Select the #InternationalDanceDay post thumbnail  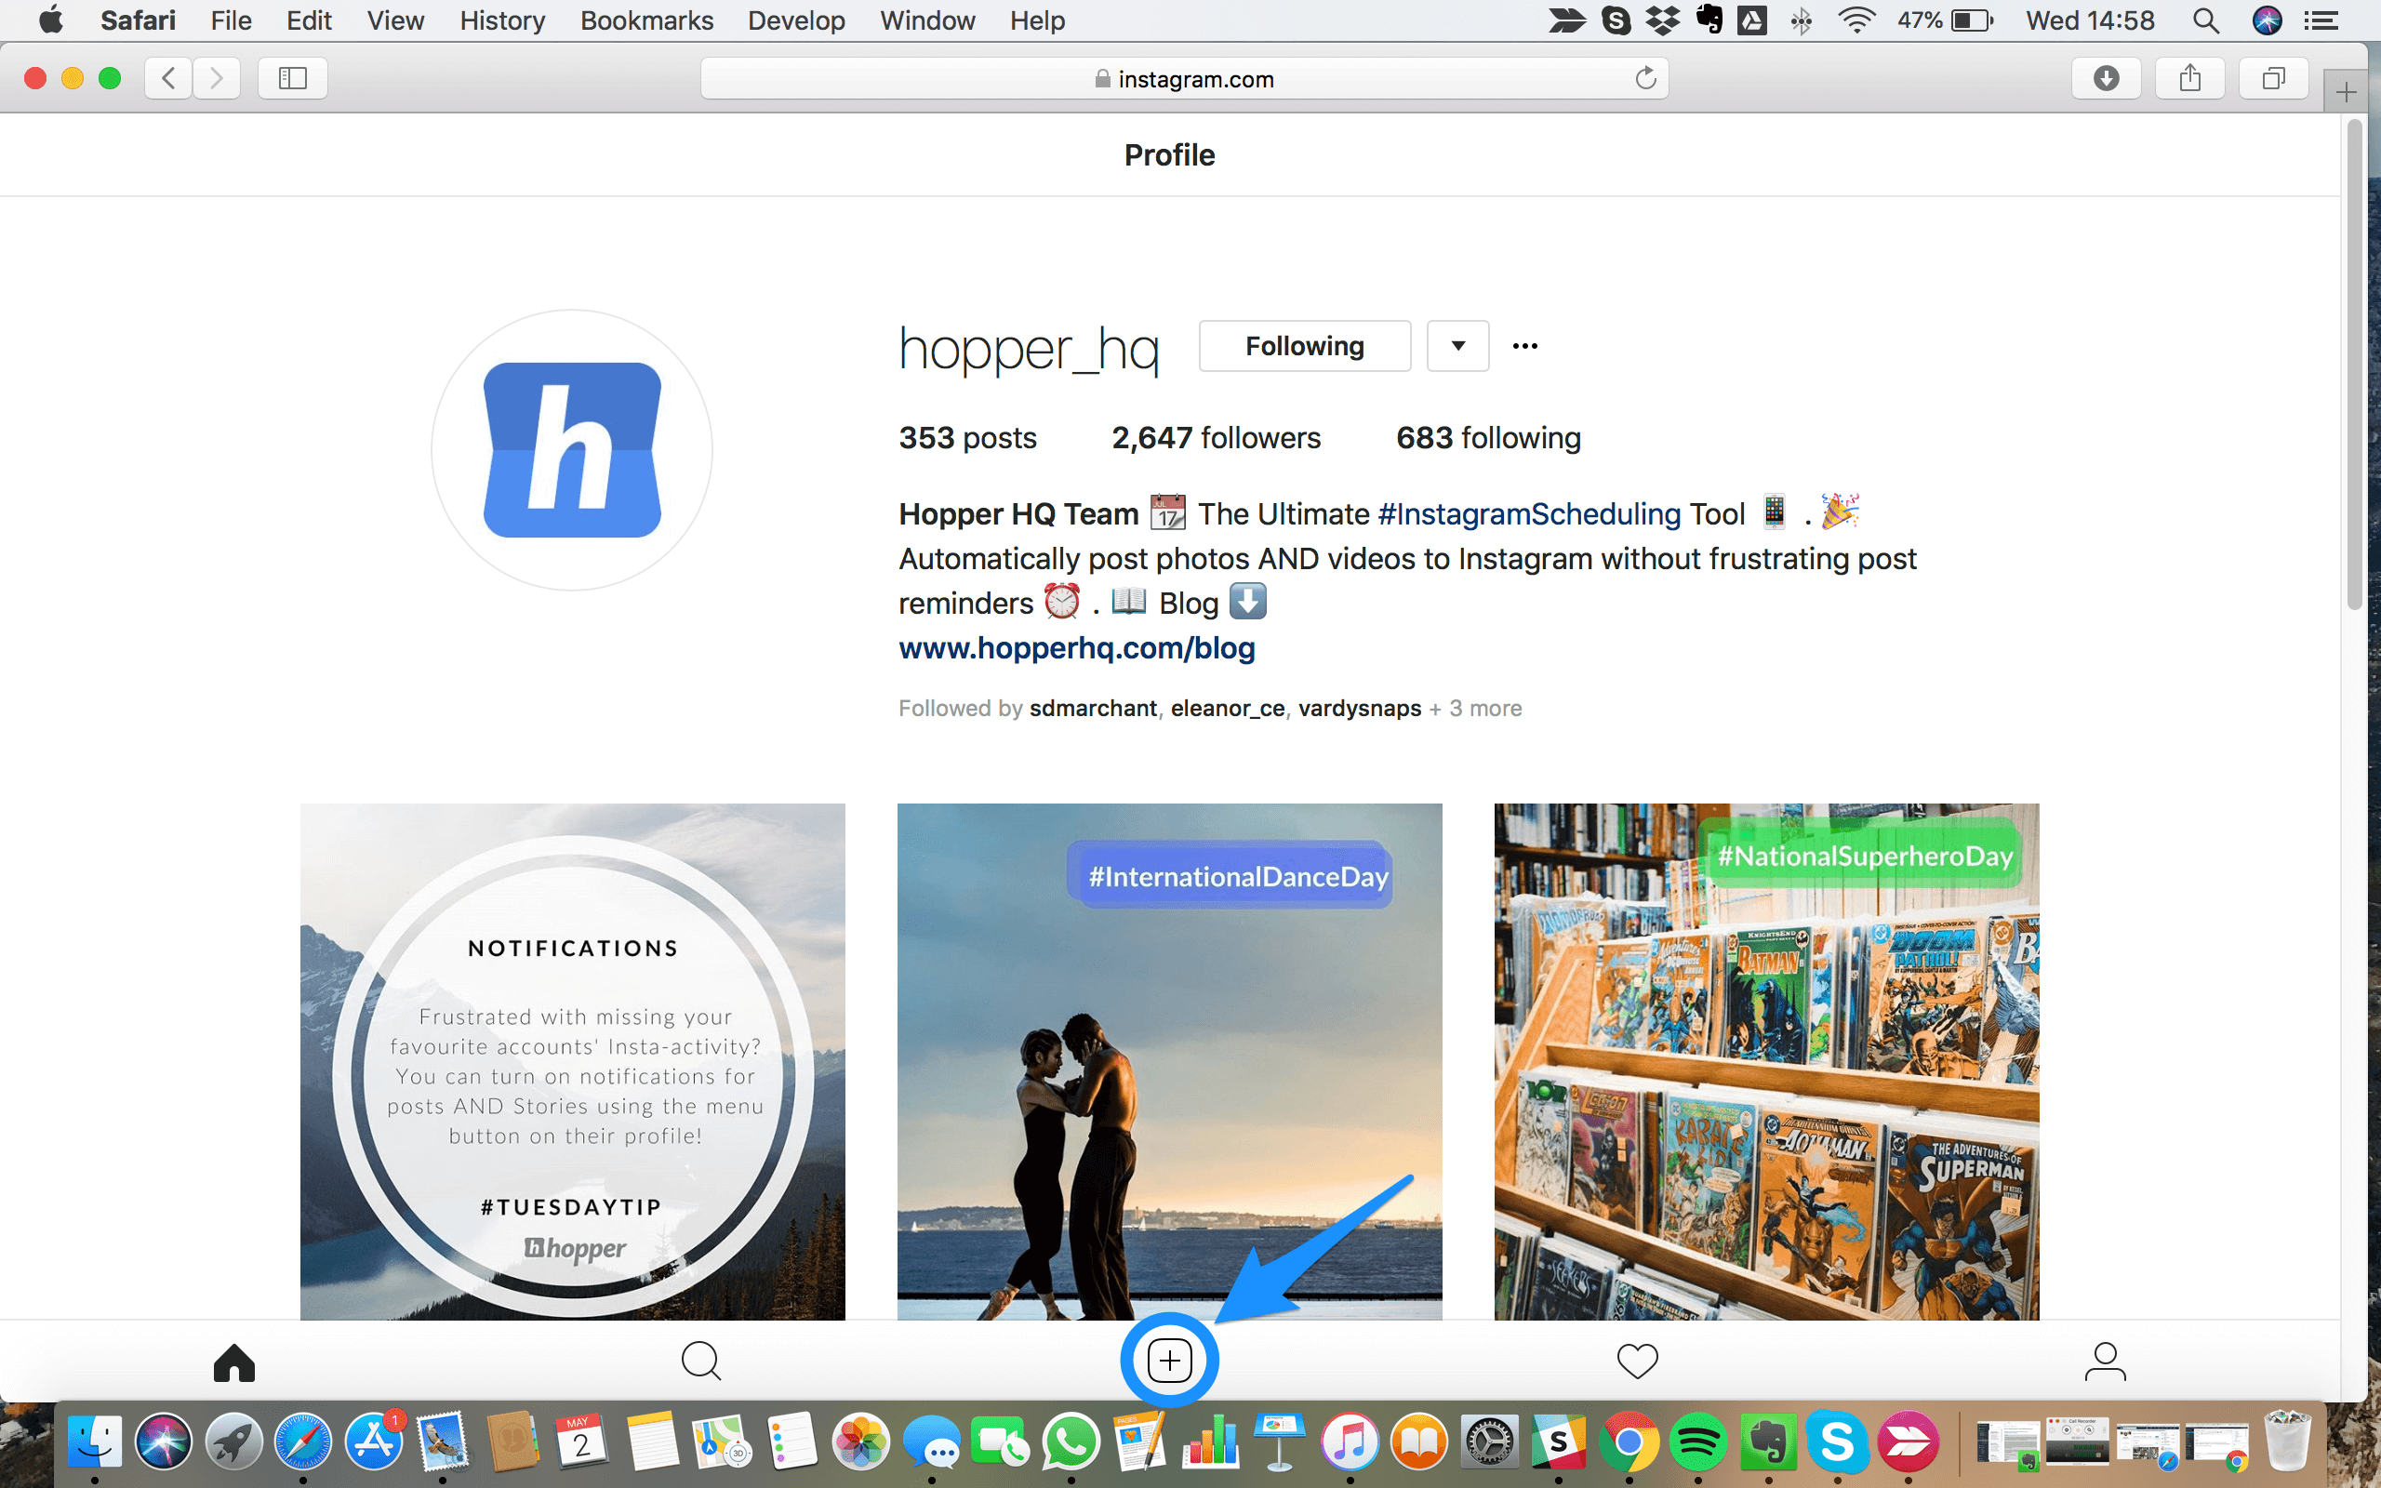pos(1171,1059)
